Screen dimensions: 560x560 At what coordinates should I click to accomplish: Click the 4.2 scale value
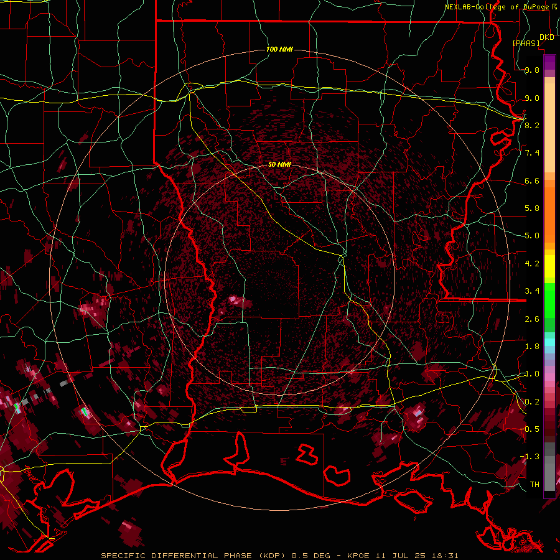532,264
